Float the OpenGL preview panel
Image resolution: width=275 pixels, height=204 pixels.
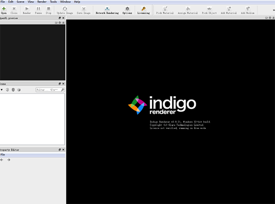coord(60,18)
